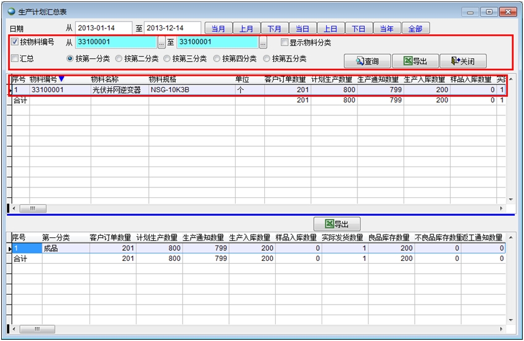Click the blue sort arrow on 物料编号
The height and width of the screenshot is (341, 524).
61,80
